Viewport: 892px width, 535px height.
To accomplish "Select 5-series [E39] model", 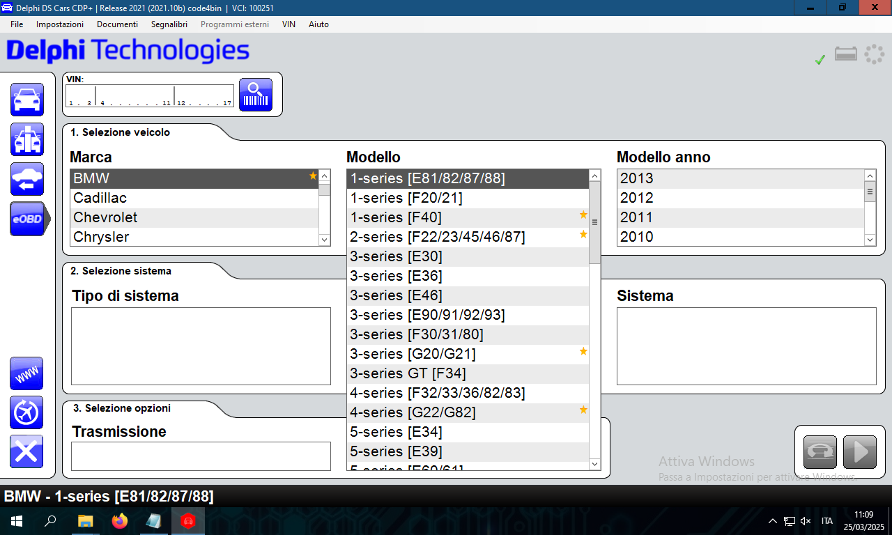I will coord(468,452).
